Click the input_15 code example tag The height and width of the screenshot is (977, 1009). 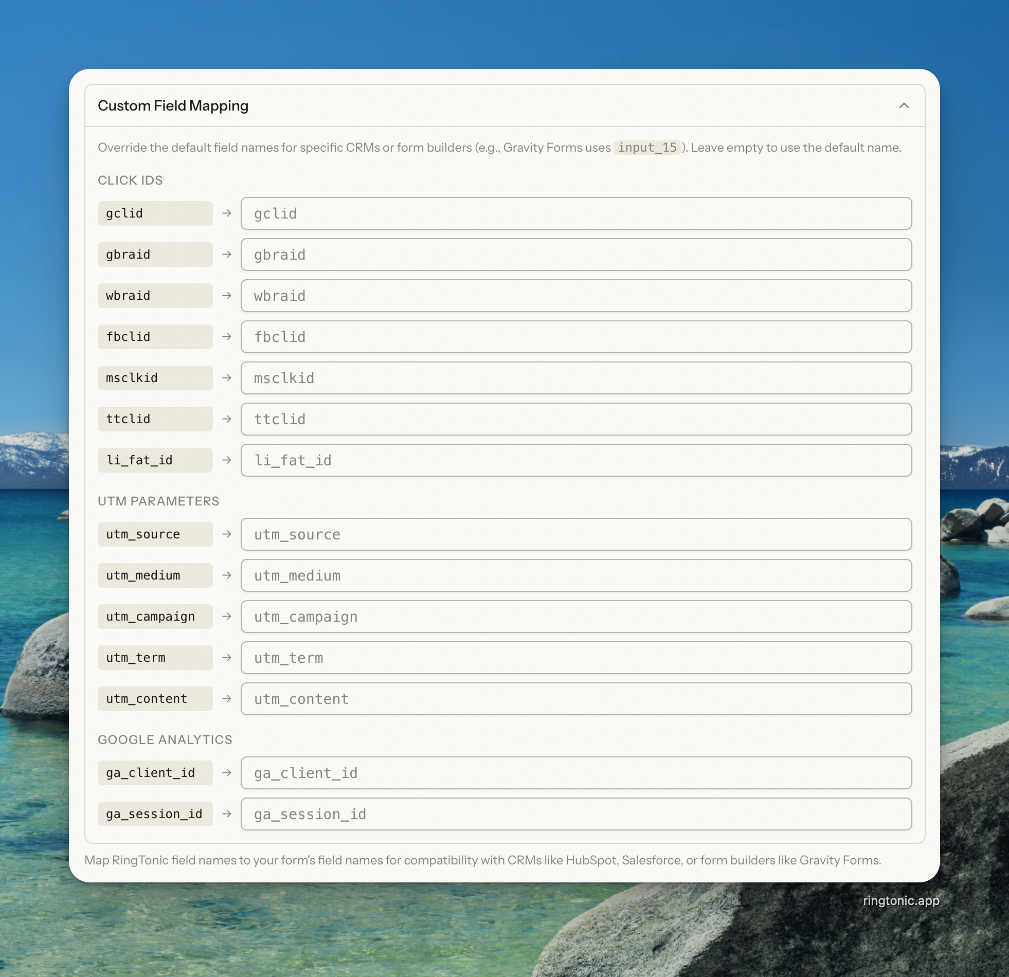647,148
